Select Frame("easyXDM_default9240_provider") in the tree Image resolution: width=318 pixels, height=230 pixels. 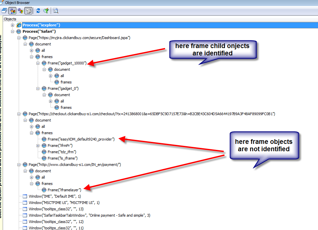[x=81, y=139]
